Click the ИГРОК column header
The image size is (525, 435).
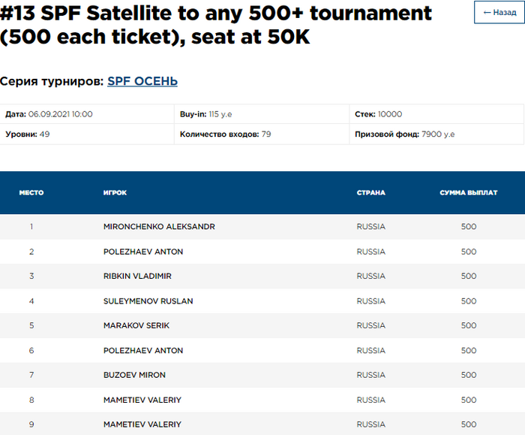click(115, 193)
